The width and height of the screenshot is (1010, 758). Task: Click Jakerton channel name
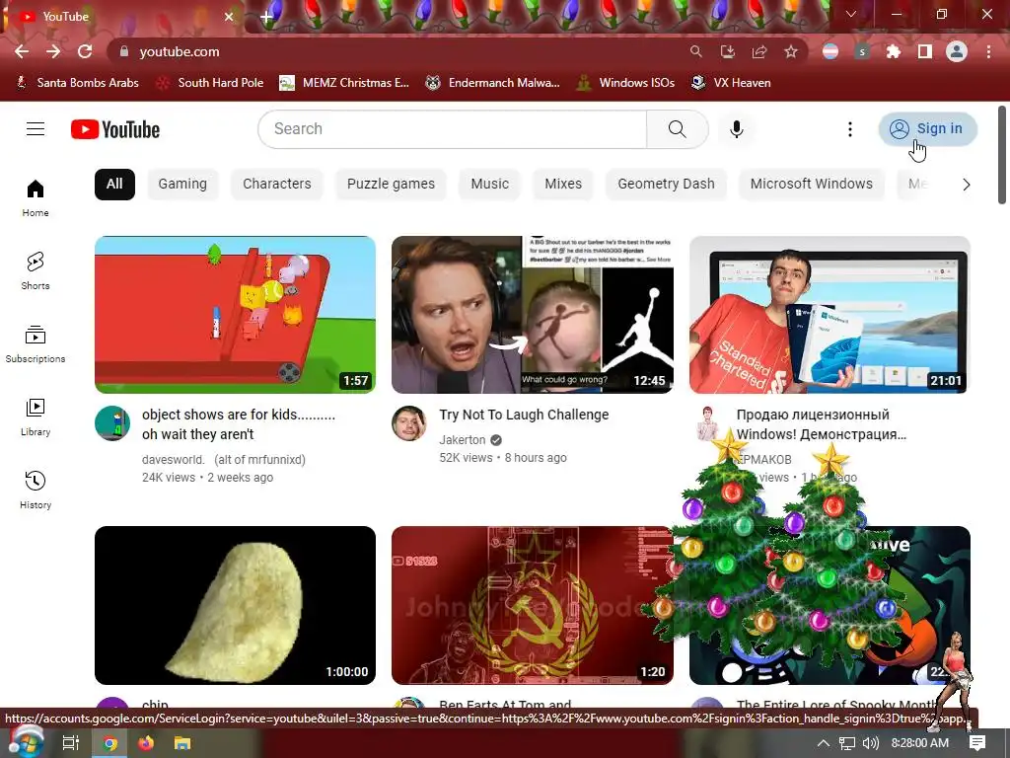point(463,439)
